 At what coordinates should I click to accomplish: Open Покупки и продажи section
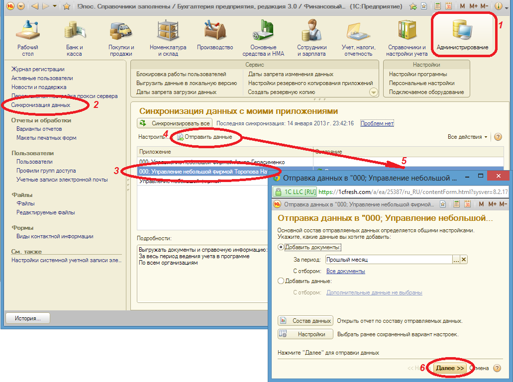click(121, 39)
